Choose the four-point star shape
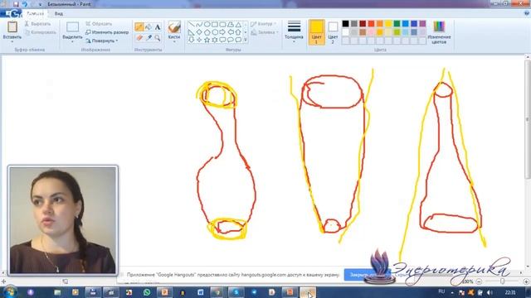The height and width of the screenshot is (298, 531). (x=199, y=40)
